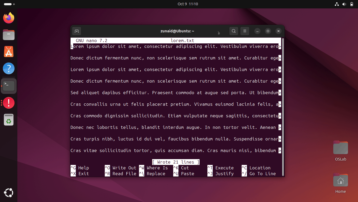This screenshot has height=202, width=358.
Task: Click the terminal search icon
Action: click(233, 31)
